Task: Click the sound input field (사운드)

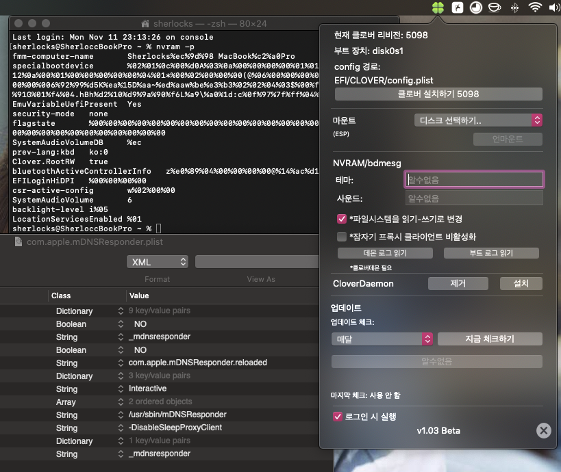Action: (x=474, y=198)
